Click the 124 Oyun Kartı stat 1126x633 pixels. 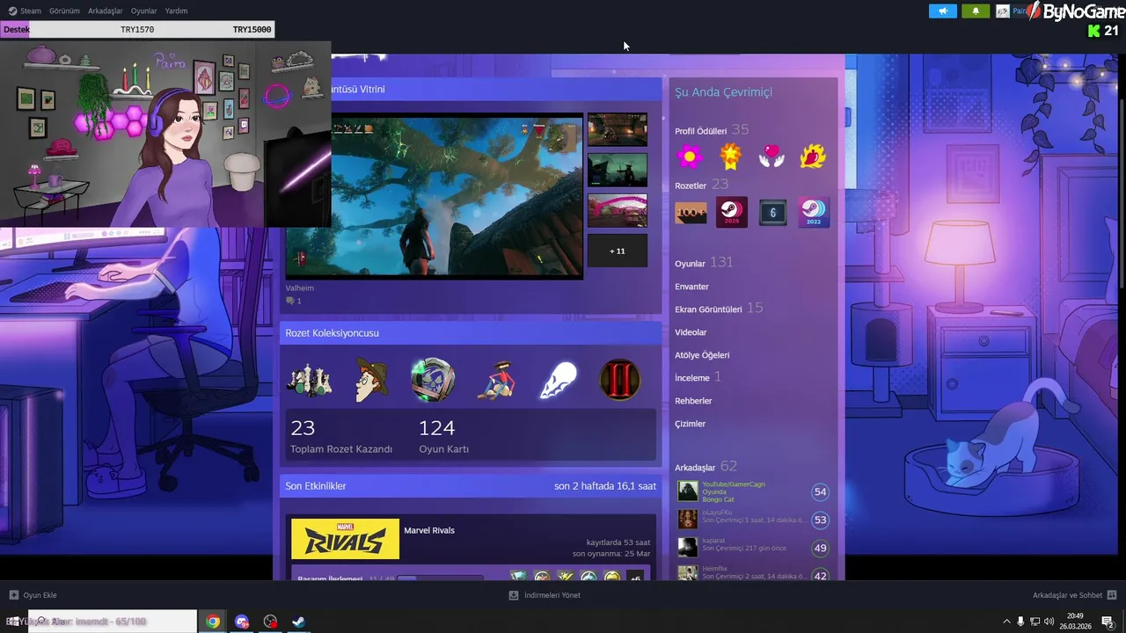click(443, 437)
